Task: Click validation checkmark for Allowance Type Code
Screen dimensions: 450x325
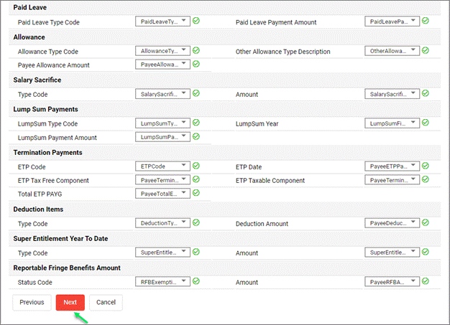Action: (196, 51)
